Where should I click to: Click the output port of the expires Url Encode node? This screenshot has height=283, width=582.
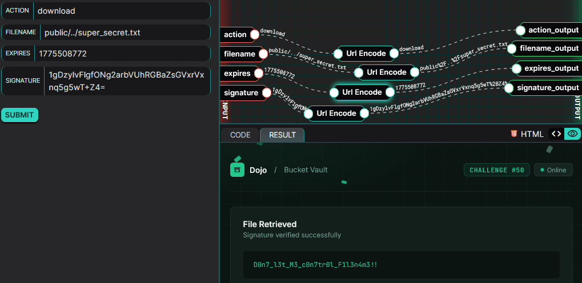(x=390, y=92)
